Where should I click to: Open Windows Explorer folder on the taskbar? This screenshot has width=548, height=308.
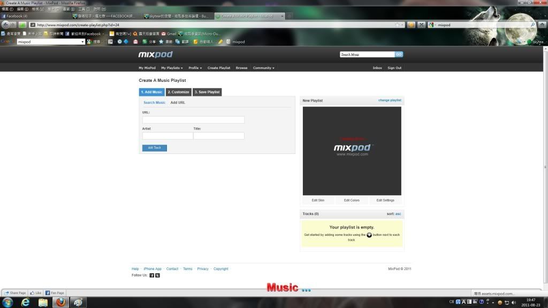pos(43,303)
